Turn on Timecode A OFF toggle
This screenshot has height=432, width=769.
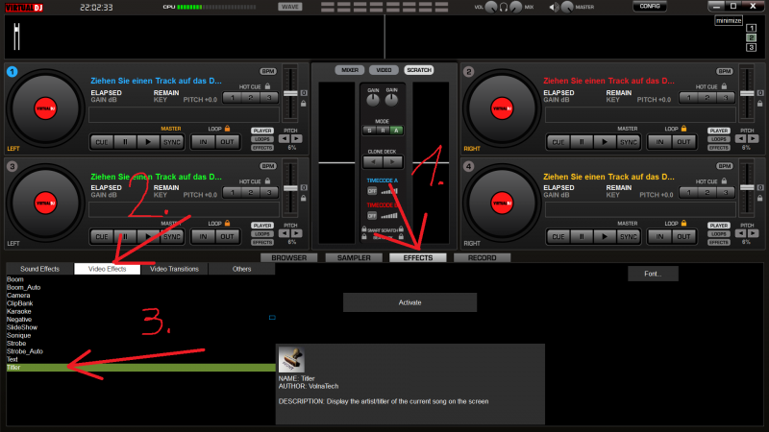(372, 190)
